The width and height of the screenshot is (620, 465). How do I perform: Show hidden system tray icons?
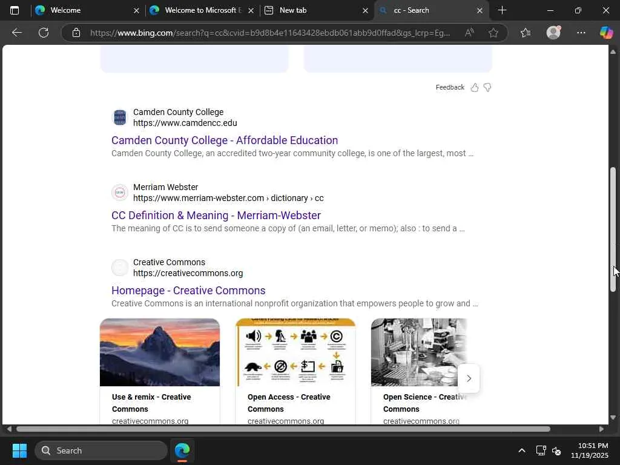[x=522, y=450]
